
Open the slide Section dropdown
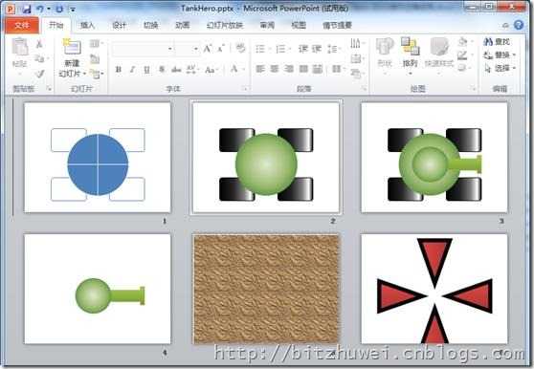click(97, 74)
